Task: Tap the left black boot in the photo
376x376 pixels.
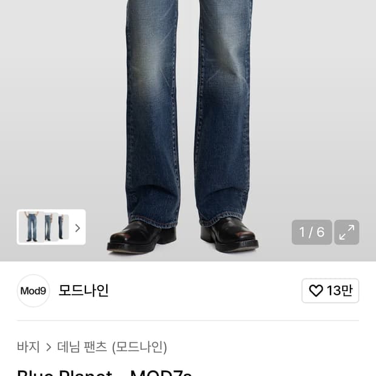Action: click(x=141, y=237)
